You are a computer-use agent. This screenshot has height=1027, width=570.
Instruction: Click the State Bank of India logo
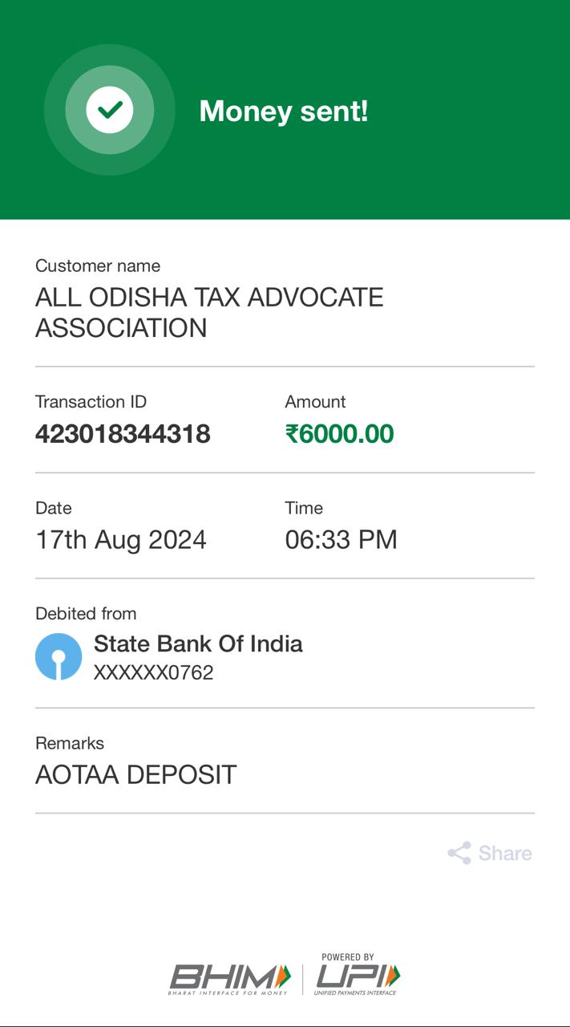point(59,656)
